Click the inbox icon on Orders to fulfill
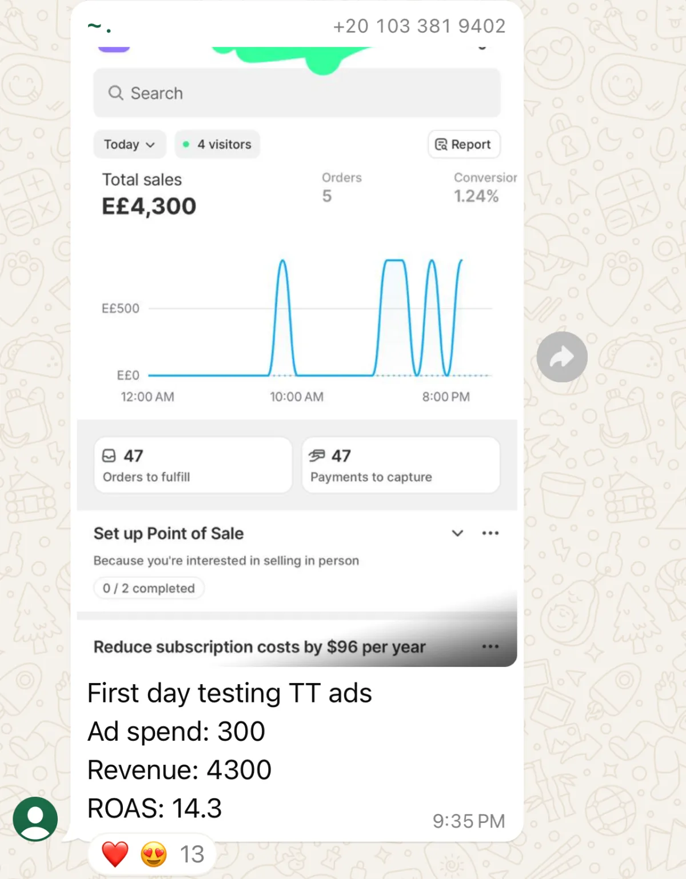This screenshot has width=686, height=879. [109, 456]
